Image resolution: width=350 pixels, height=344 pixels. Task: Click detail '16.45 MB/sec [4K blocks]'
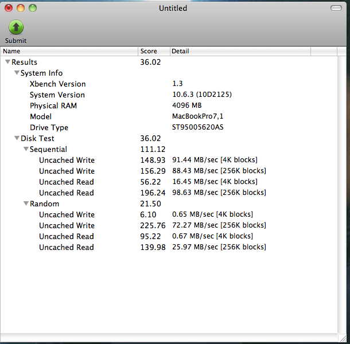click(215, 182)
